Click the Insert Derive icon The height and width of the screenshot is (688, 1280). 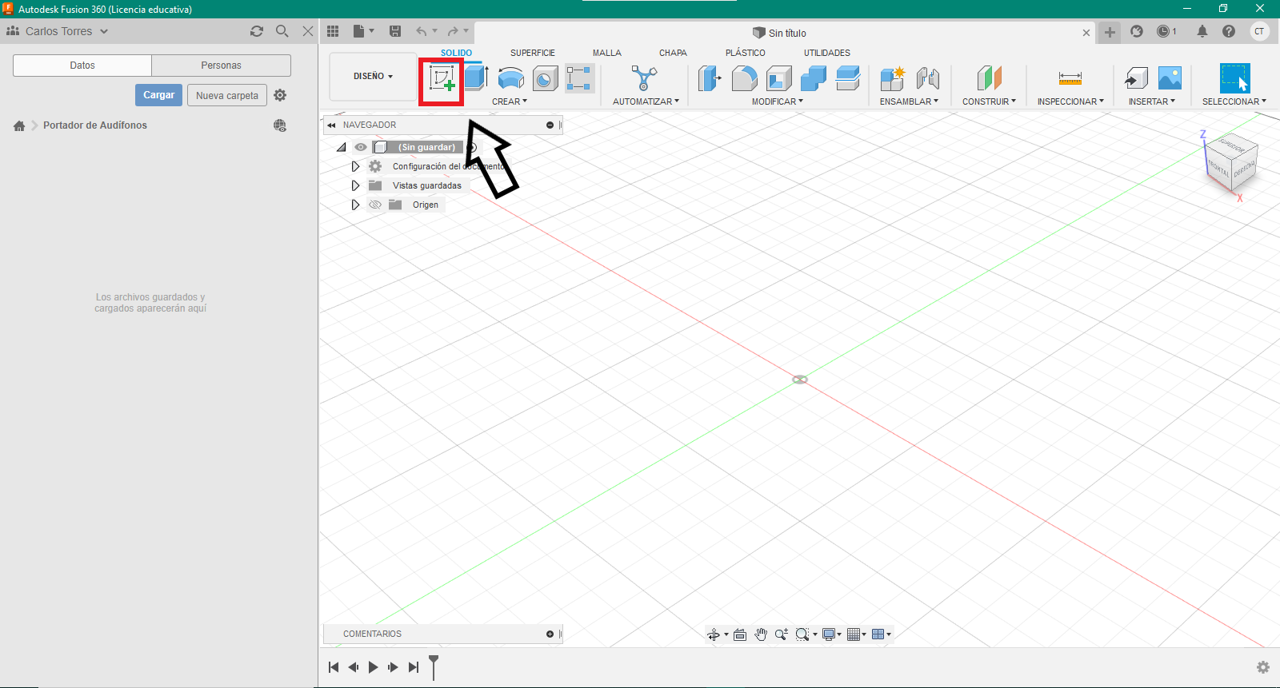tap(1136, 78)
